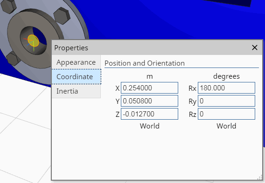265x183 pixels.
Task: Click the blue body in the viewport
Action: [x=152, y=20]
